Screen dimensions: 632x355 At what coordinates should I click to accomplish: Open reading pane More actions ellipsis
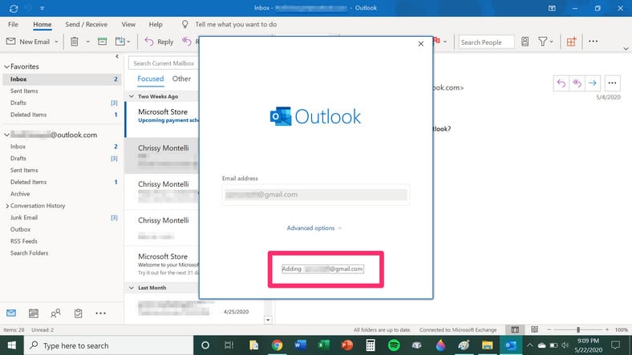pos(612,83)
